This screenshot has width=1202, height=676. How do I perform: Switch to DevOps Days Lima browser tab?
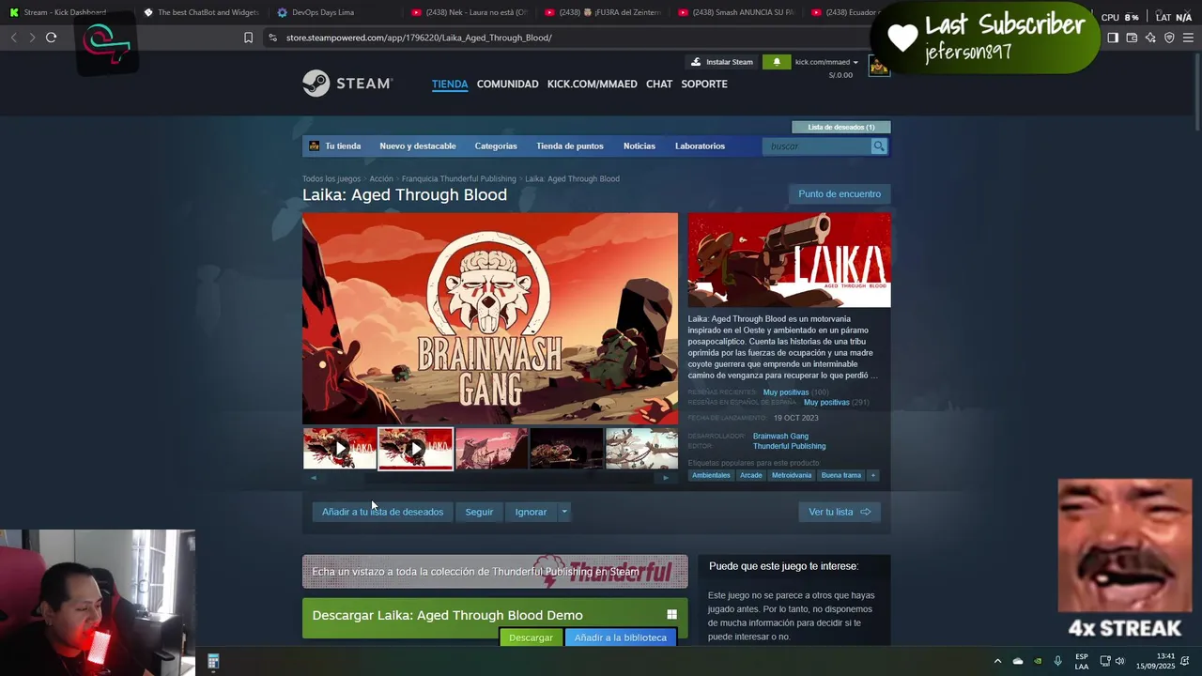[x=325, y=12]
